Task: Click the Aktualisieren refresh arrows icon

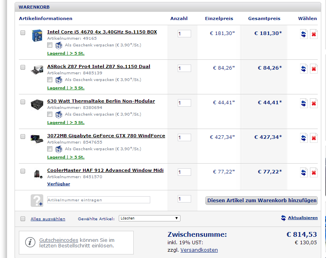Action: pos(284,218)
